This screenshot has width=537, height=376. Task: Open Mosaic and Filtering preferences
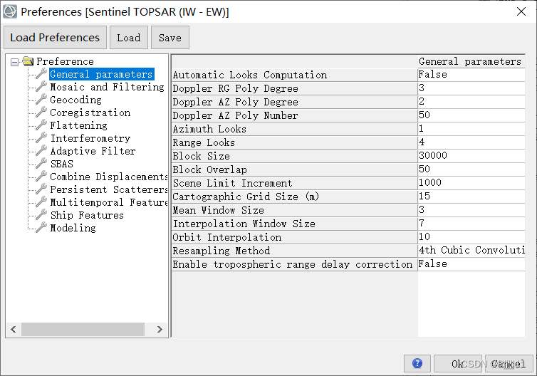[x=108, y=87]
